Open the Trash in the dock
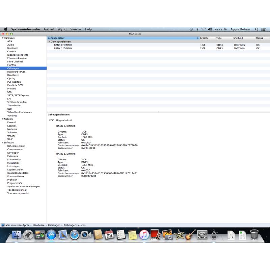Viewport: 270px width, 270px height. coord(254,235)
